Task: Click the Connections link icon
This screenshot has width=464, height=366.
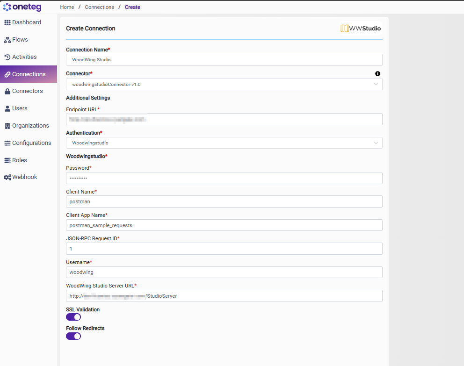Action: tap(7, 74)
